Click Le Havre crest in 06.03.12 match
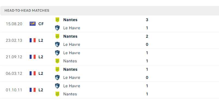219x100 pixels. tap(57, 78)
